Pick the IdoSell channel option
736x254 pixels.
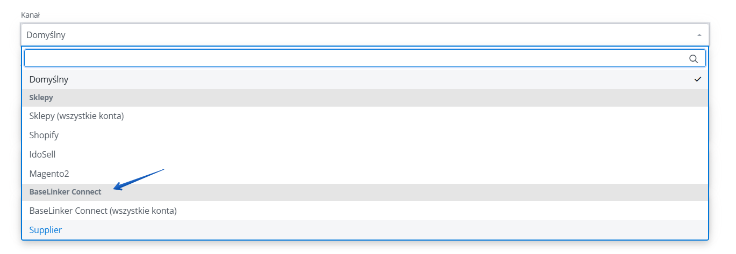pyautogui.click(x=365, y=154)
